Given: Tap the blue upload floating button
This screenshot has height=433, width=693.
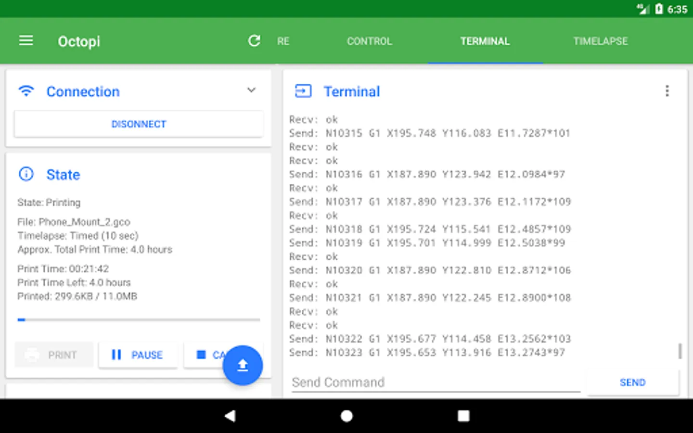Looking at the screenshot, I should (x=243, y=366).
